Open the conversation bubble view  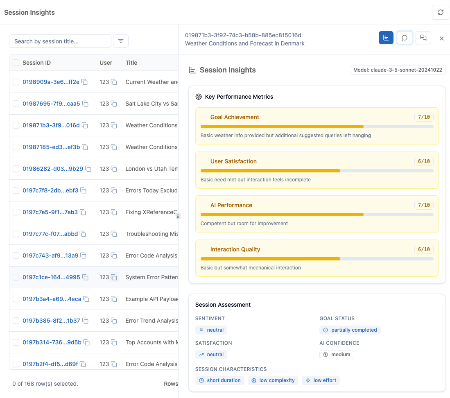[405, 38]
